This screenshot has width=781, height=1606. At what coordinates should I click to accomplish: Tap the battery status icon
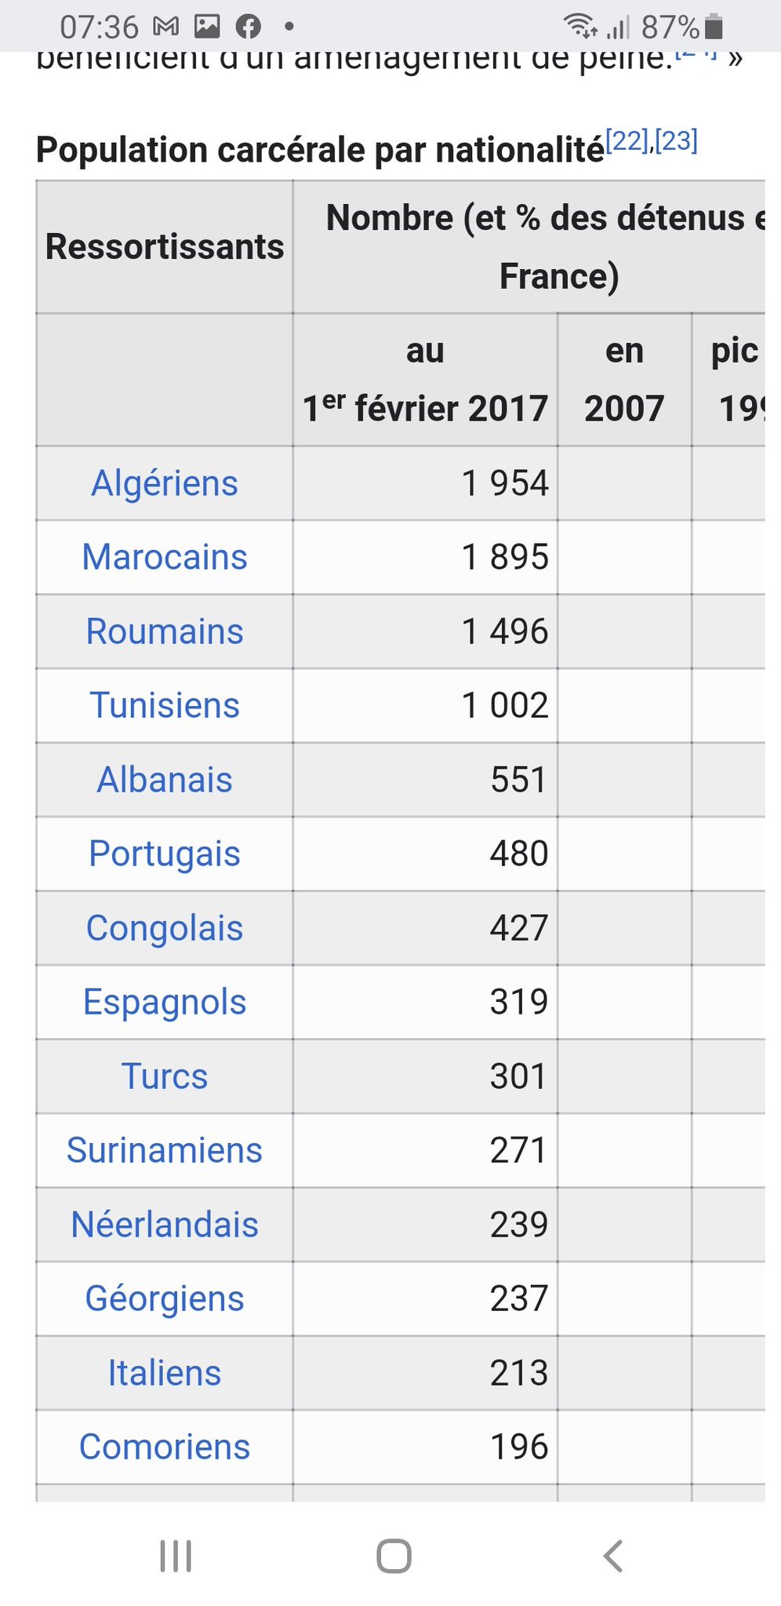click(x=714, y=27)
